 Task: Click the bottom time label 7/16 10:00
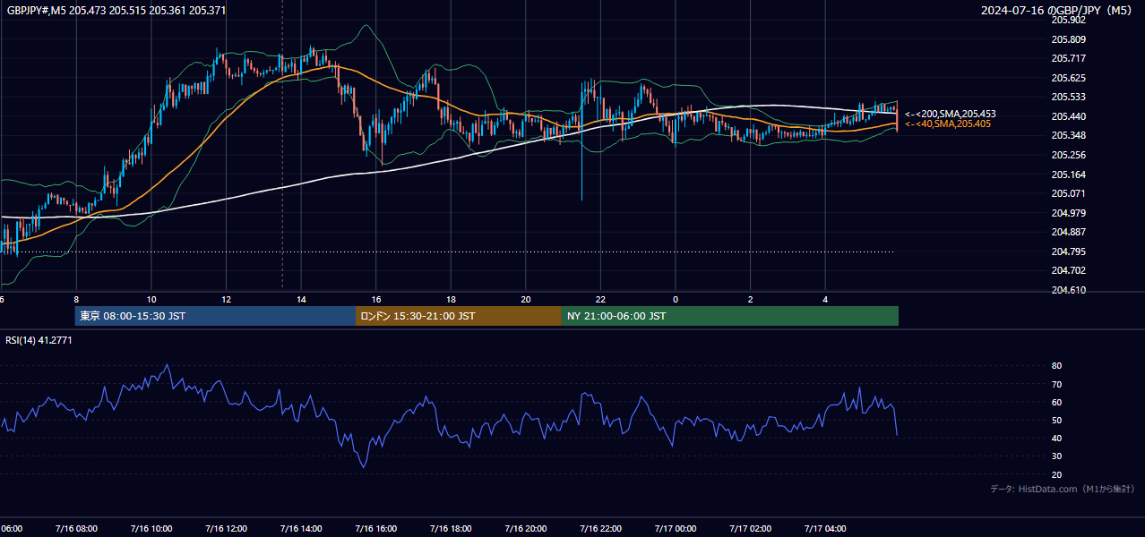151,529
